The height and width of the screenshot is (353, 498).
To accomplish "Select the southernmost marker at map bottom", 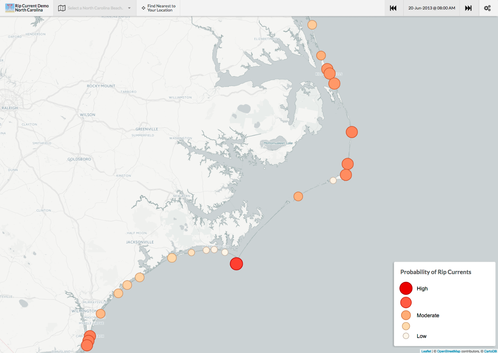I will 87,345.
